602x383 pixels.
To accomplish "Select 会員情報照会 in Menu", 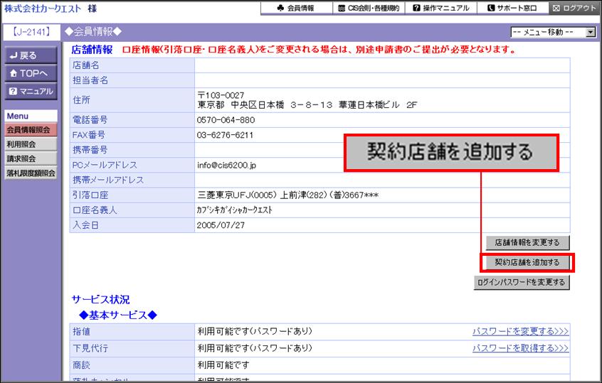I will pyautogui.click(x=31, y=130).
